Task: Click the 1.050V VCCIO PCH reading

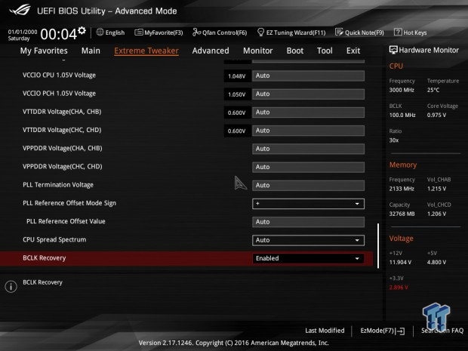Action: (237, 94)
